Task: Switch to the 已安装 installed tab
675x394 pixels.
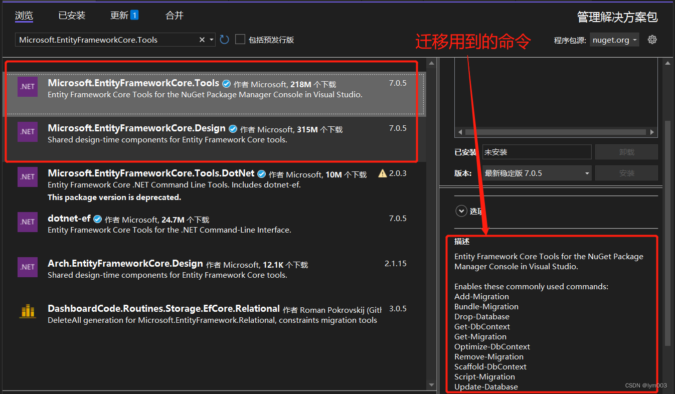Action: pos(72,16)
